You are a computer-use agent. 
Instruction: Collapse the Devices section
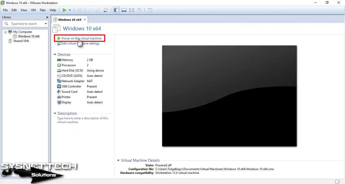pyautogui.click(x=55, y=54)
